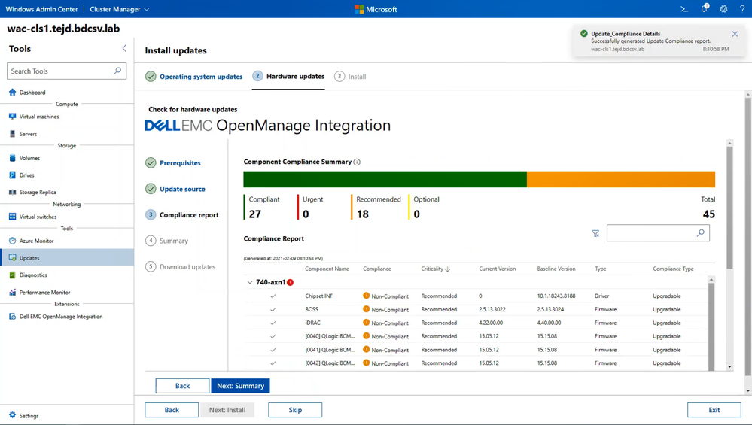
Task: Click the Windows Admin Center title link
Action: (x=41, y=9)
